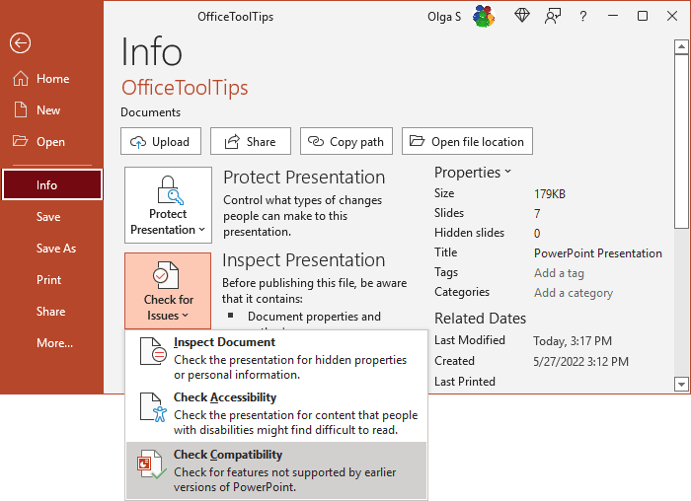Click the Copy path button
Image resolution: width=691 pixels, height=501 pixels.
click(x=346, y=141)
